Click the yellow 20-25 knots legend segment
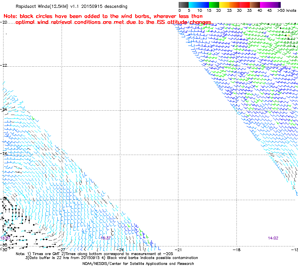 pos(224,5)
